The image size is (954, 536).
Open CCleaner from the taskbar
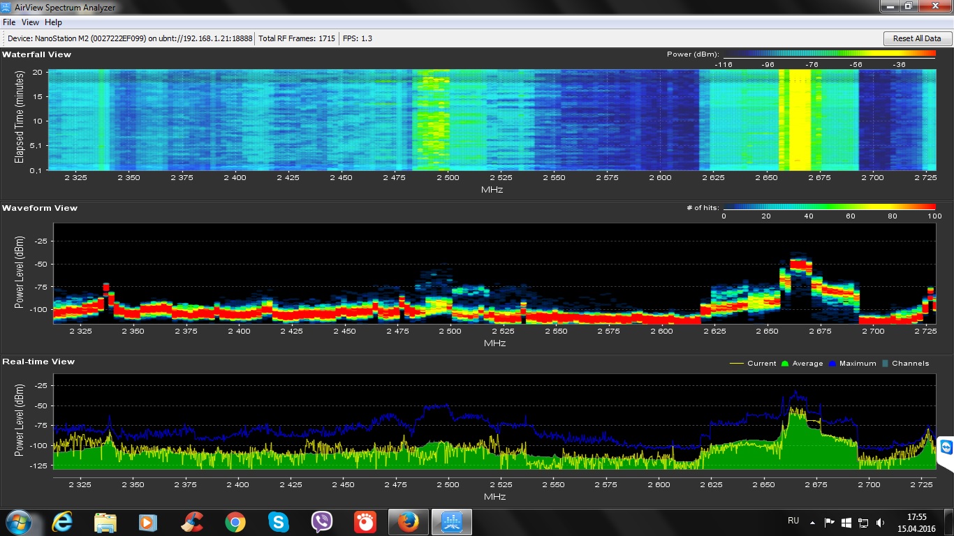(x=191, y=522)
